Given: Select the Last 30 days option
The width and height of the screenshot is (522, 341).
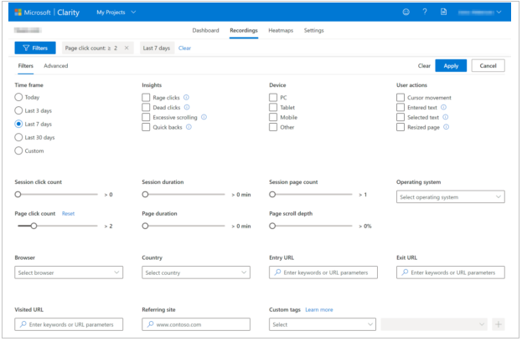Looking at the screenshot, I should click(18, 137).
